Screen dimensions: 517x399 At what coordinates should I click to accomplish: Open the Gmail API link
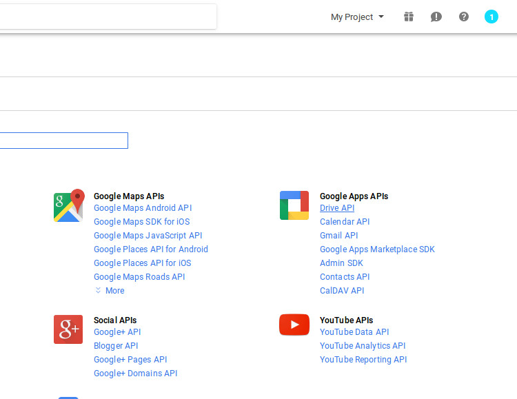click(338, 236)
